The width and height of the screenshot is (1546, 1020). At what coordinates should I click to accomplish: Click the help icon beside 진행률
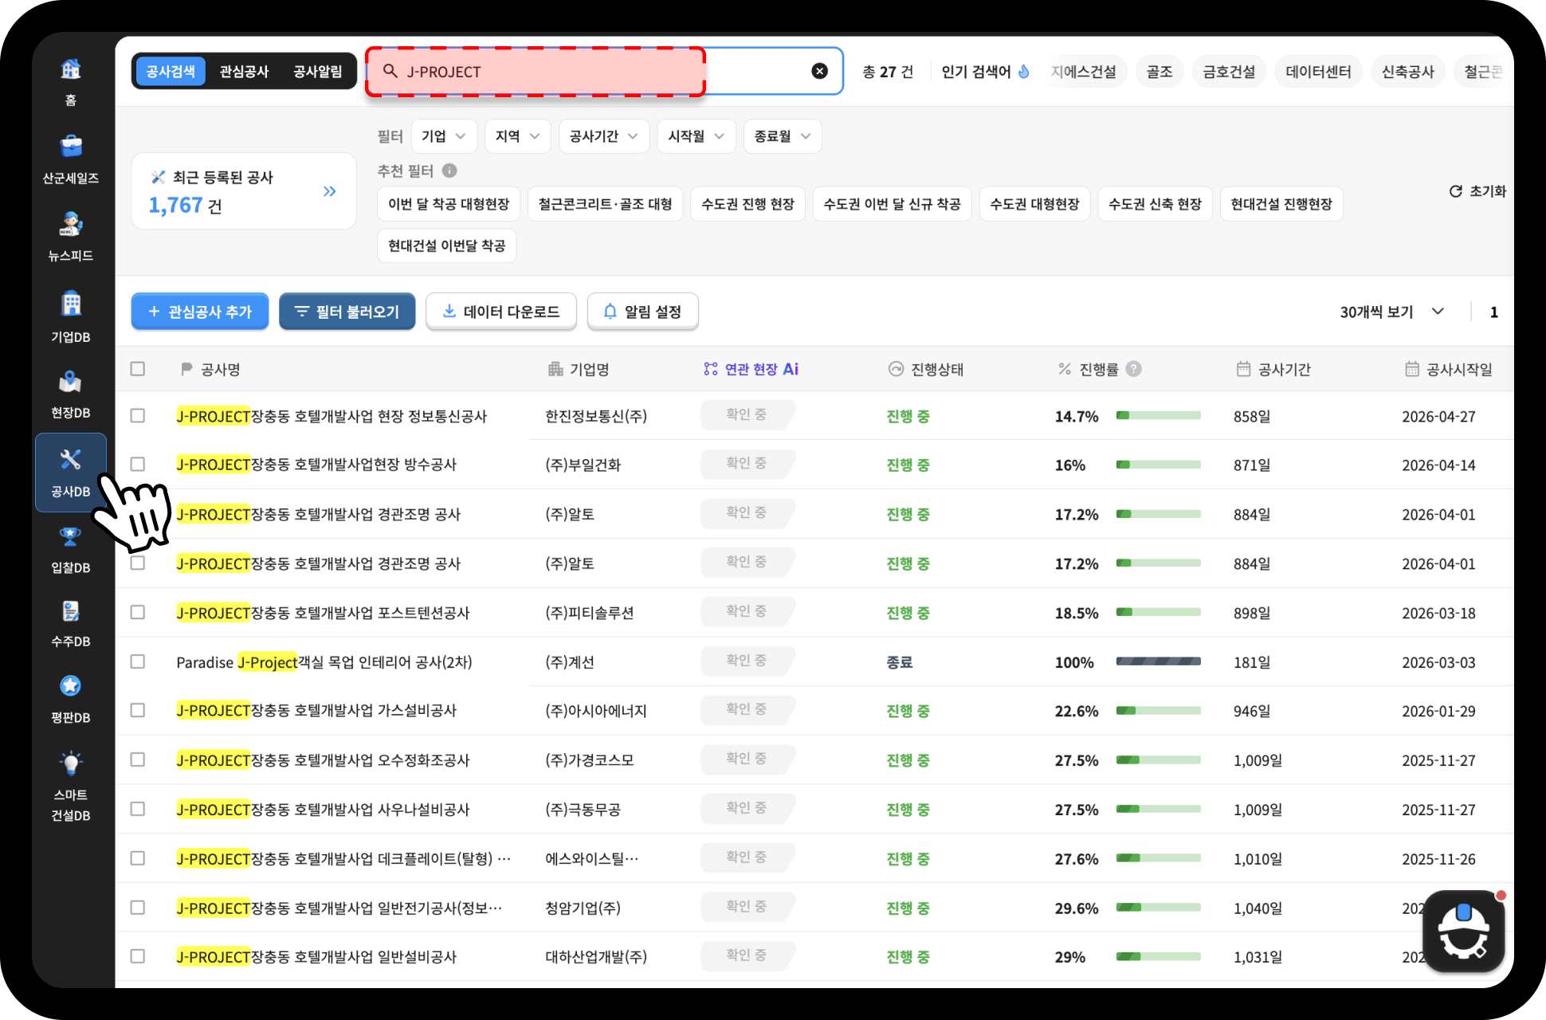1134,369
